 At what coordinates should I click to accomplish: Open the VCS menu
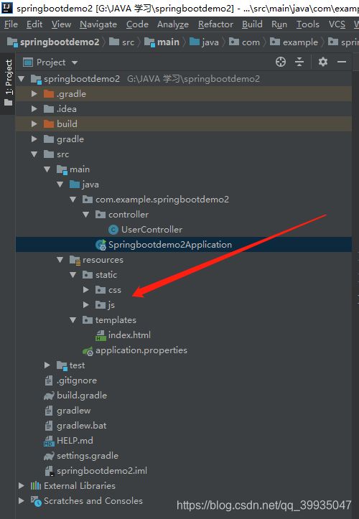[337, 24]
